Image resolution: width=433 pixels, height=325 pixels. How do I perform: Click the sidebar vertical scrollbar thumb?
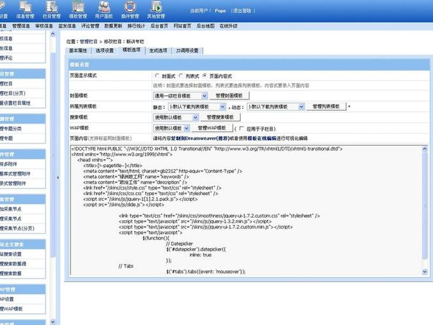coord(53,155)
